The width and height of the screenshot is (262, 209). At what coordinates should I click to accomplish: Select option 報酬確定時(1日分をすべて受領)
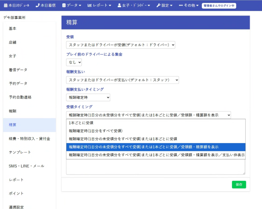[156, 131]
